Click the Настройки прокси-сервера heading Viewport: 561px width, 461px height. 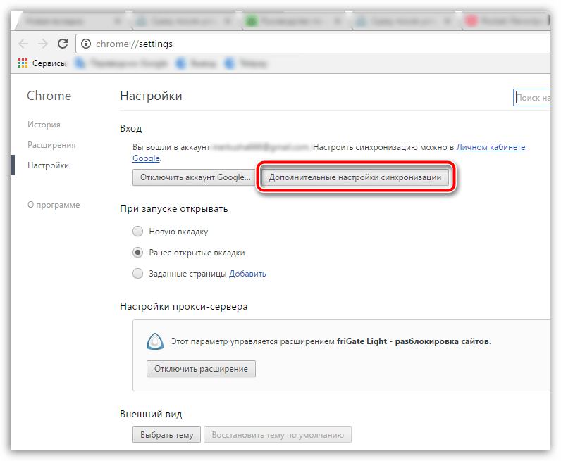(184, 307)
